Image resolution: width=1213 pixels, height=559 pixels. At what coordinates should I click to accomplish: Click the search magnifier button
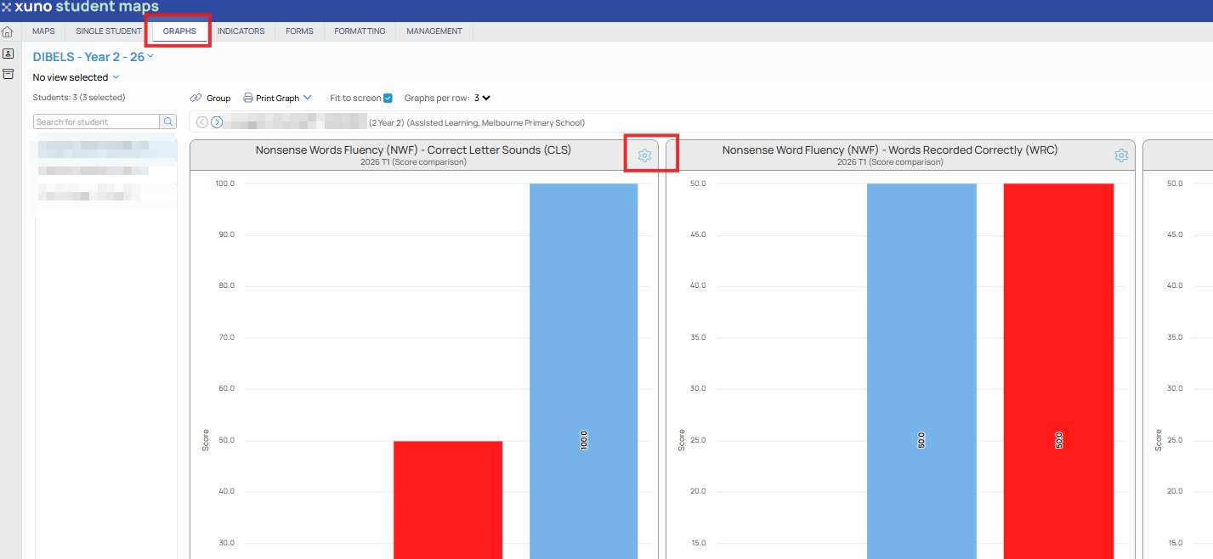pos(168,121)
